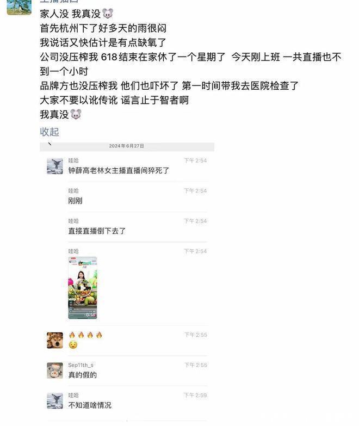Click the 2024年6月27日 date header

point(127,146)
